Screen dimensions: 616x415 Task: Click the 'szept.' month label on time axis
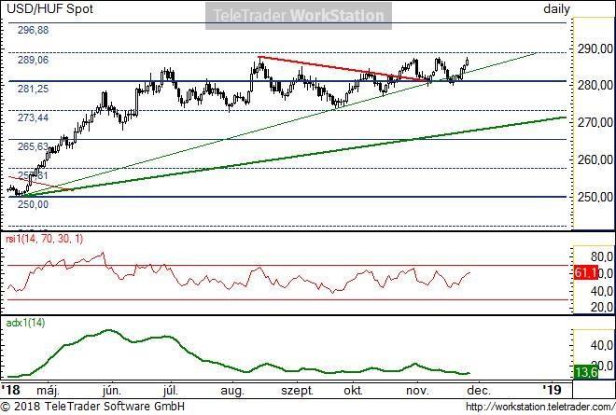pyautogui.click(x=298, y=391)
